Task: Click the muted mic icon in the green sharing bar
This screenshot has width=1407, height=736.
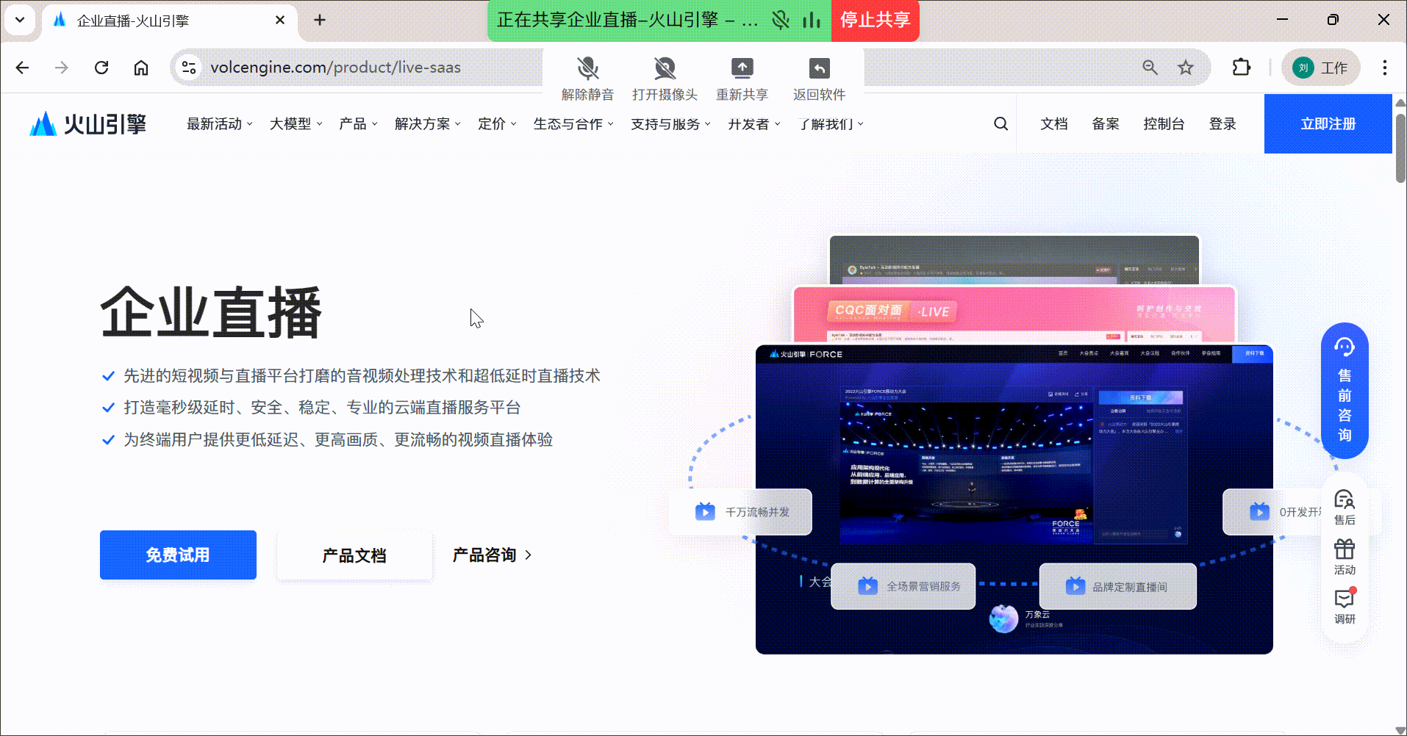Action: [780, 20]
